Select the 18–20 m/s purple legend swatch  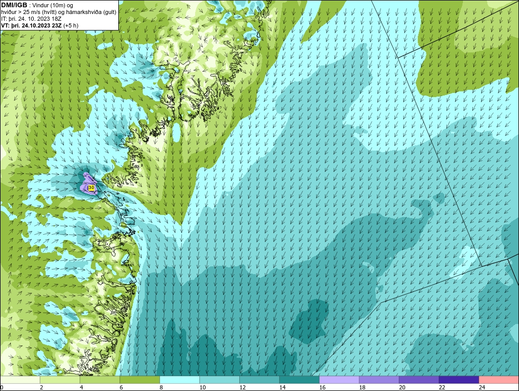click(379, 380)
